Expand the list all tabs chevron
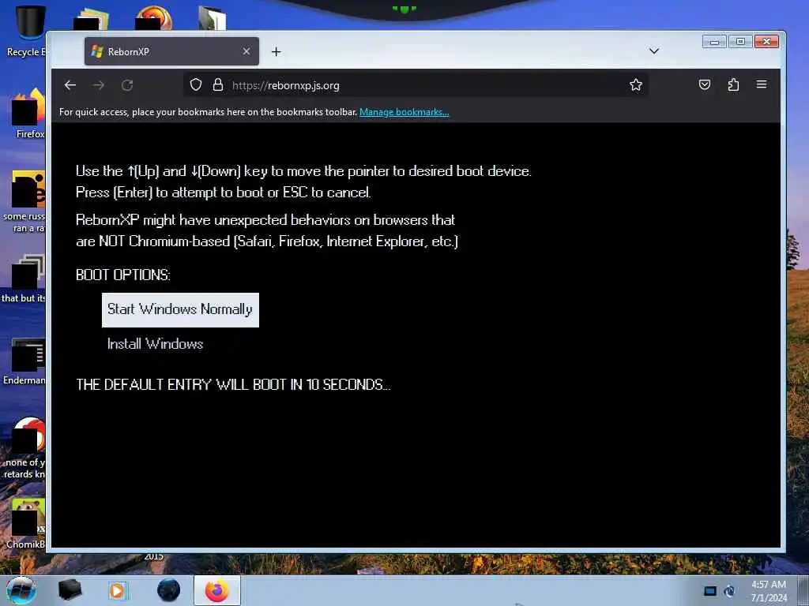 pyautogui.click(x=653, y=51)
